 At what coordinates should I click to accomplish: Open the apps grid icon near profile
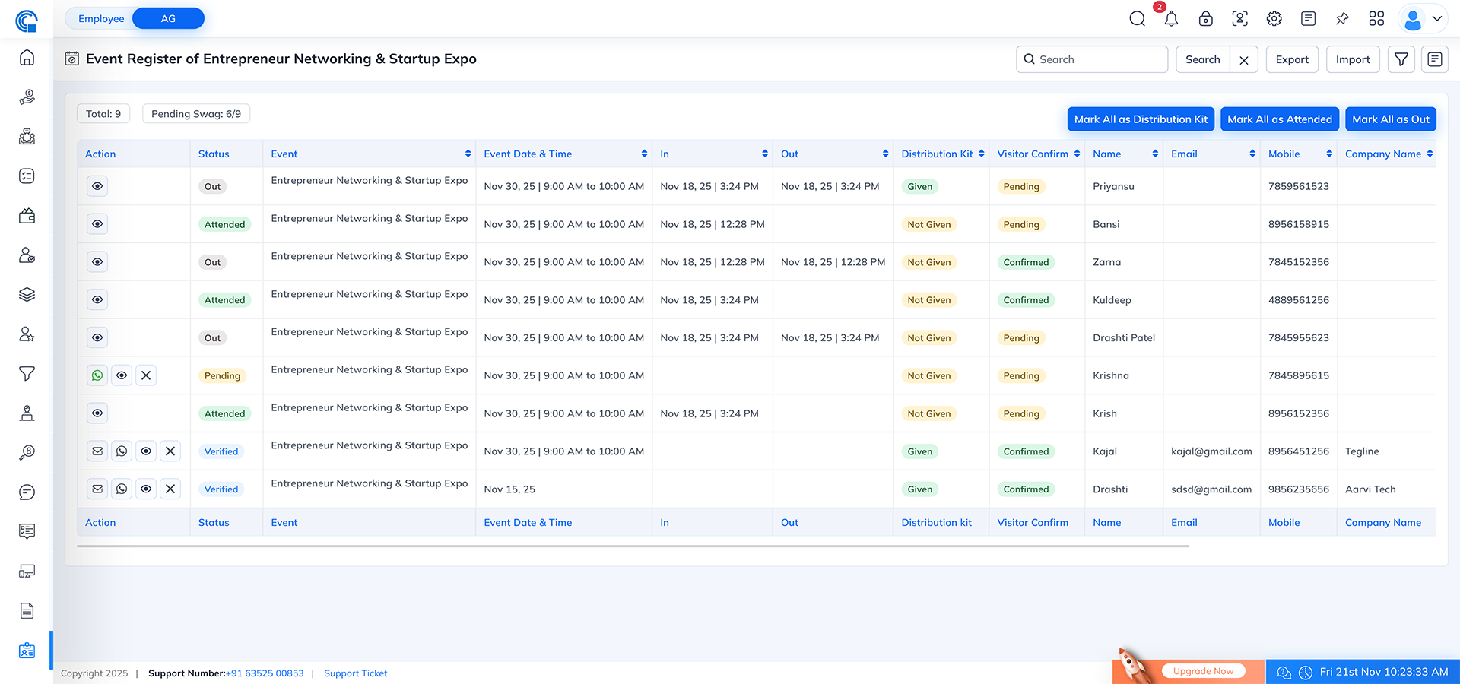[x=1376, y=18]
